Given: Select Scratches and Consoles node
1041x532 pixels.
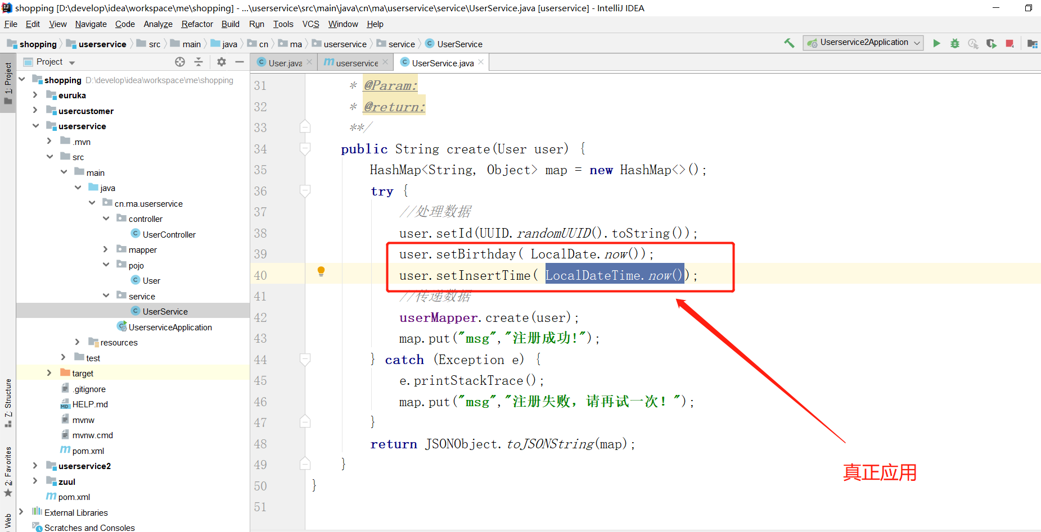Looking at the screenshot, I should coord(89,528).
